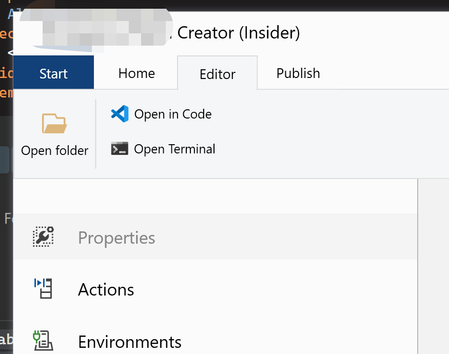This screenshot has height=354, width=449.
Task: Select the Properties wrench icon
Action: (43, 237)
